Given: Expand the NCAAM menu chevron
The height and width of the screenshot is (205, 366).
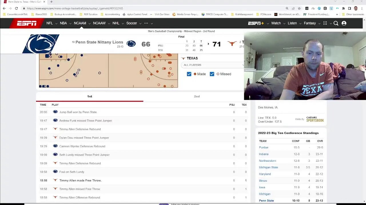Looking at the screenshot, I should [89, 24].
